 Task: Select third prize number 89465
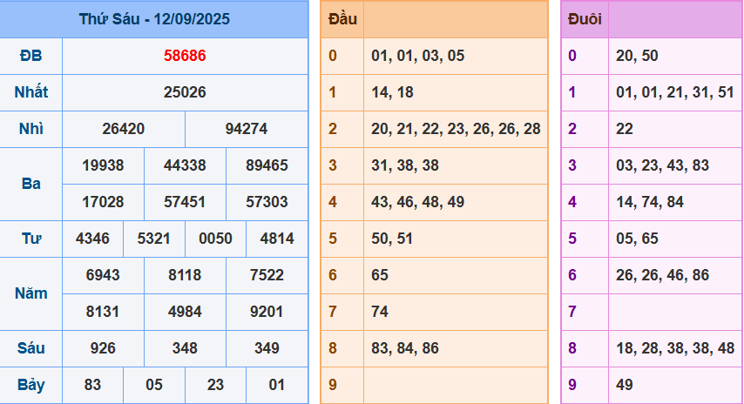[x=267, y=165]
